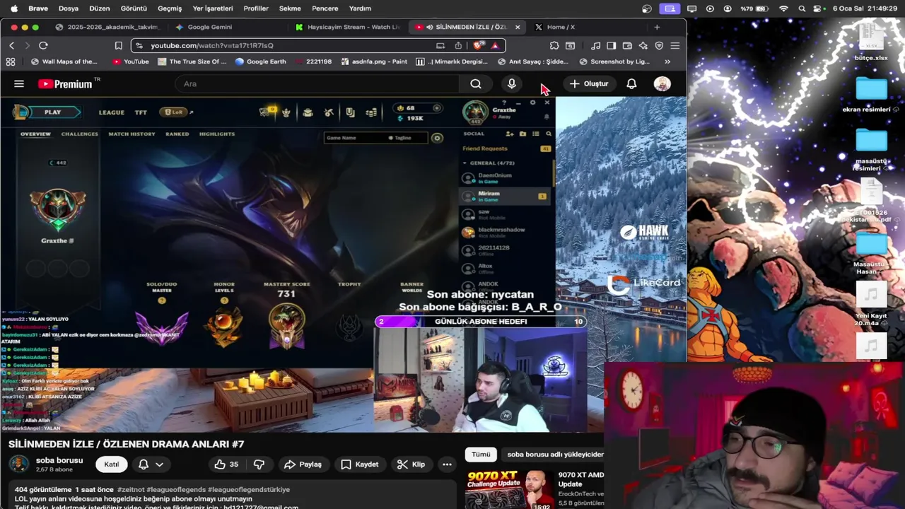Open the Profiller menu
This screenshot has height=509, width=905.
(256, 8)
